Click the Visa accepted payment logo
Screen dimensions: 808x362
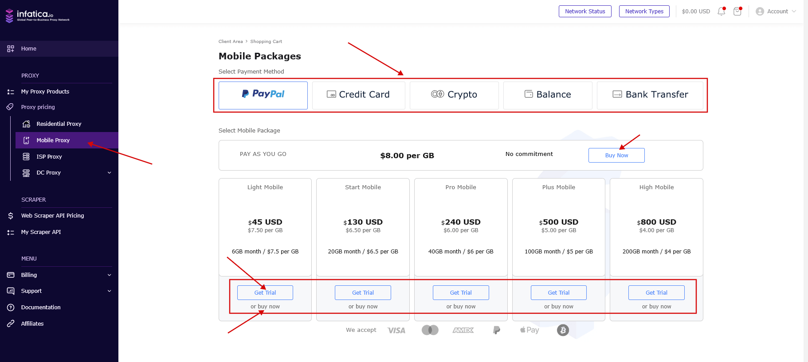[x=396, y=331]
